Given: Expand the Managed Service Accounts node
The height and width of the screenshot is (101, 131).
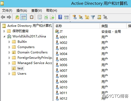Looking at the screenshot, I should pyautogui.click(x=9, y=63).
